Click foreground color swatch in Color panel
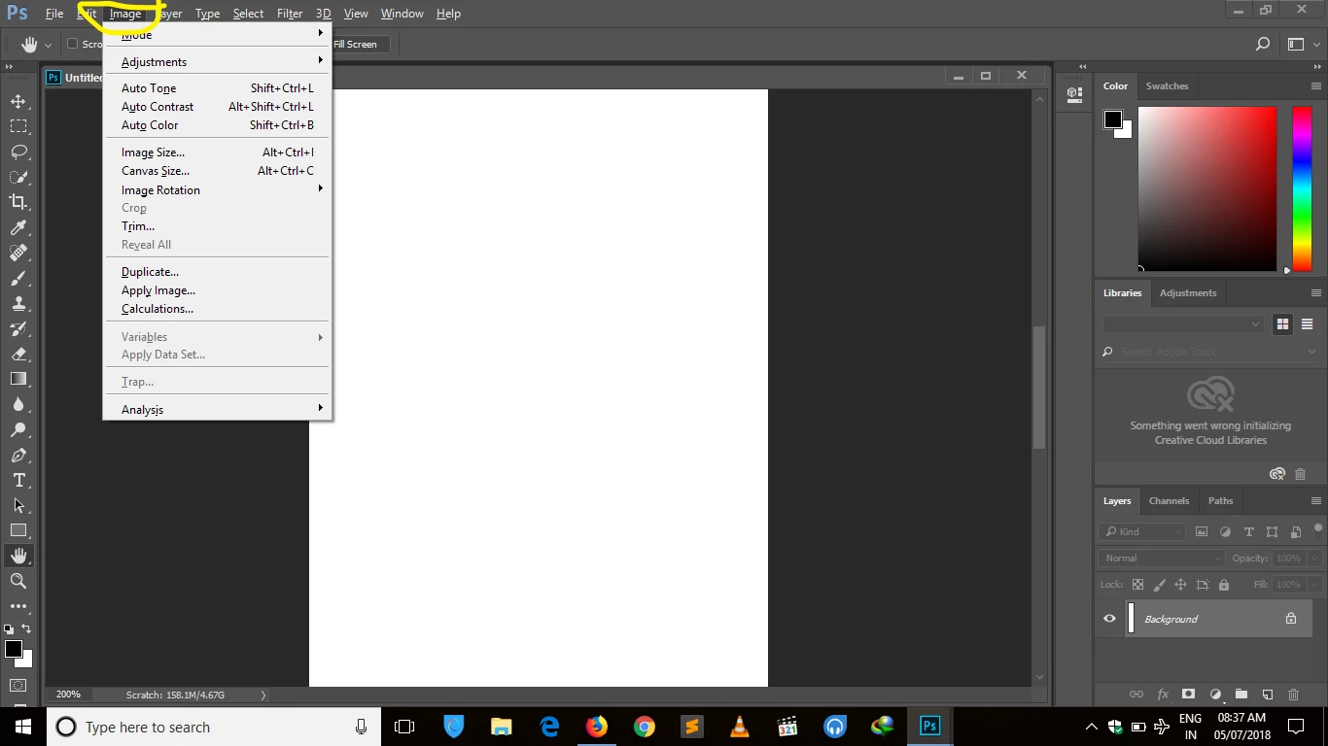 coord(1113,119)
